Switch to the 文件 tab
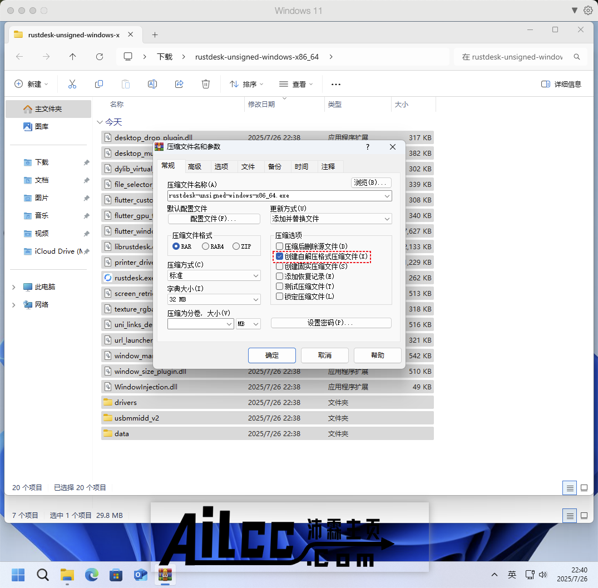Screen dimensions: 598x588 coord(248,167)
